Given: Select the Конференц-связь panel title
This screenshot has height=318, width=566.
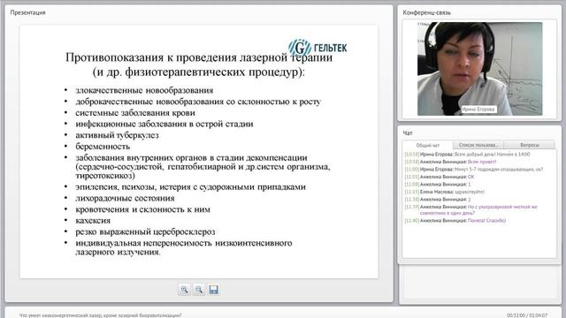Looking at the screenshot, I should tap(426, 12).
